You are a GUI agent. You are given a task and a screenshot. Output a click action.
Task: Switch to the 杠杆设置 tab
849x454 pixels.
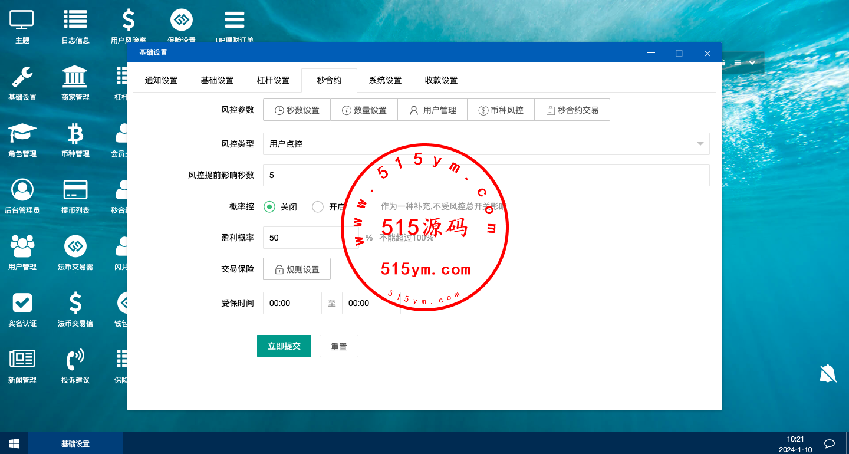[x=273, y=80]
